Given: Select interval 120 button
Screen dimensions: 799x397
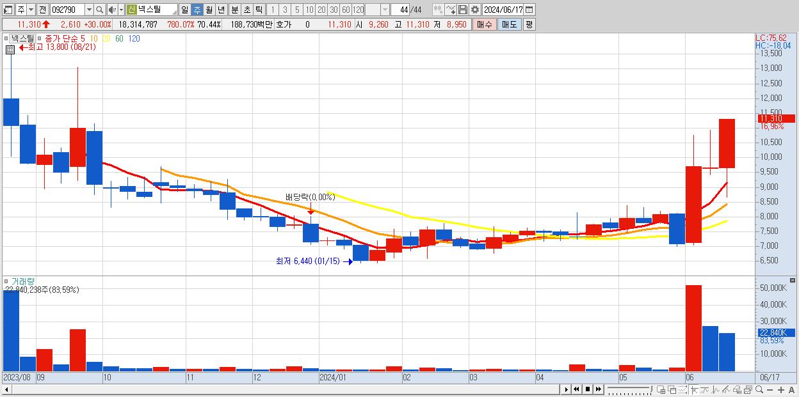Looking at the screenshot, I should (358, 10).
